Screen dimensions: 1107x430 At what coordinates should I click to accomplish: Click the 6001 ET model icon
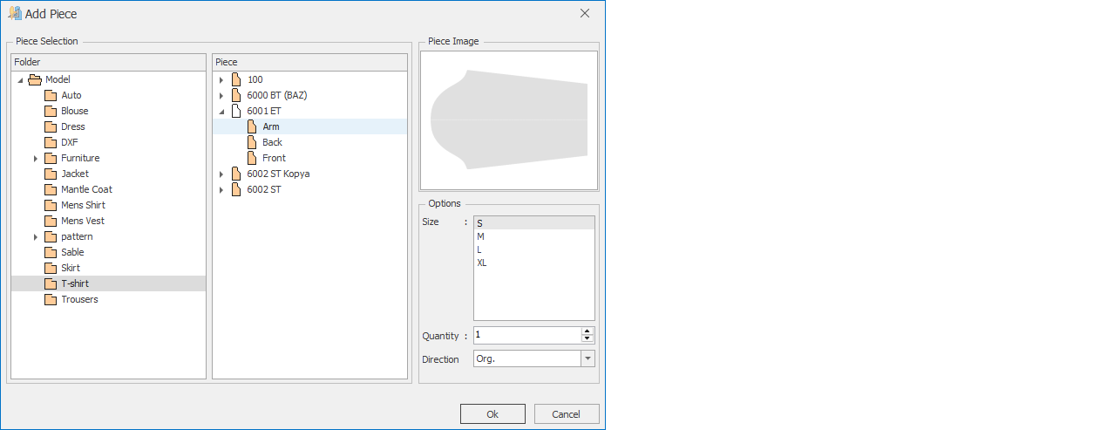tap(236, 112)
